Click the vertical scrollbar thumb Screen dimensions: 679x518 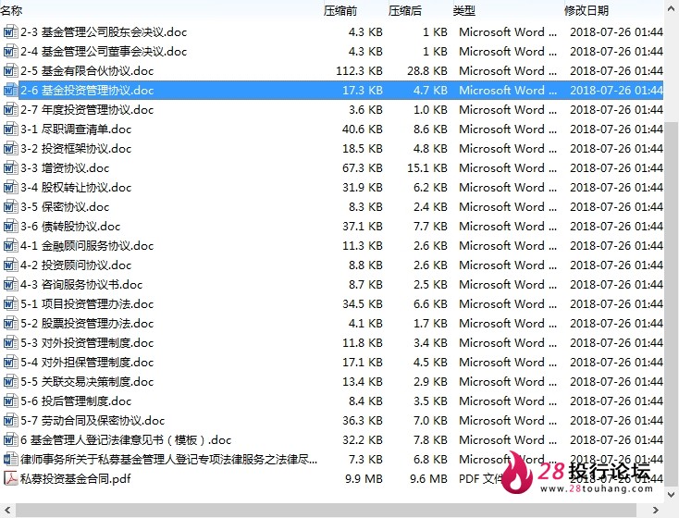[x=672, y=304]
